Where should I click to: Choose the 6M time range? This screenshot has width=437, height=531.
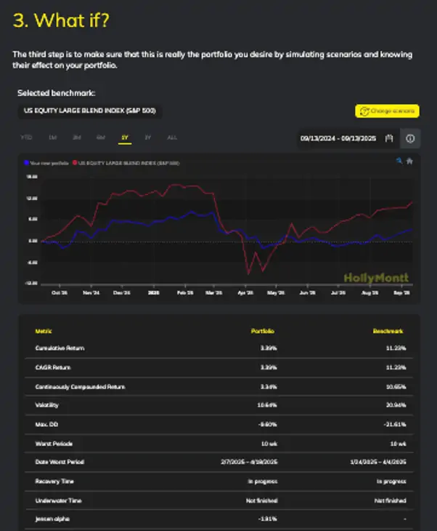[101, 137]
